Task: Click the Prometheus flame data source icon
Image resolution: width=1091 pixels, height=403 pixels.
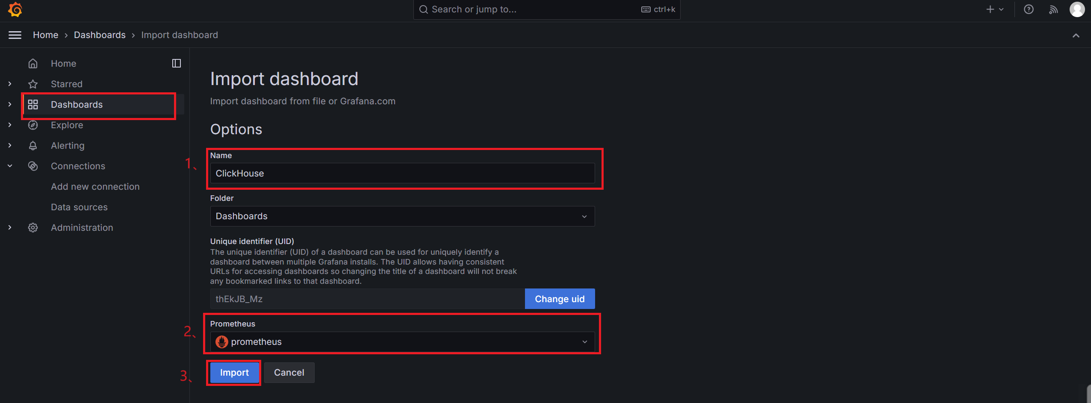Action: [x=221, y=342]
